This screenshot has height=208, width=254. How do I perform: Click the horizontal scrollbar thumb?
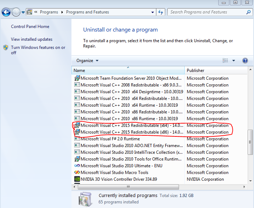click(x=128, y=187)
